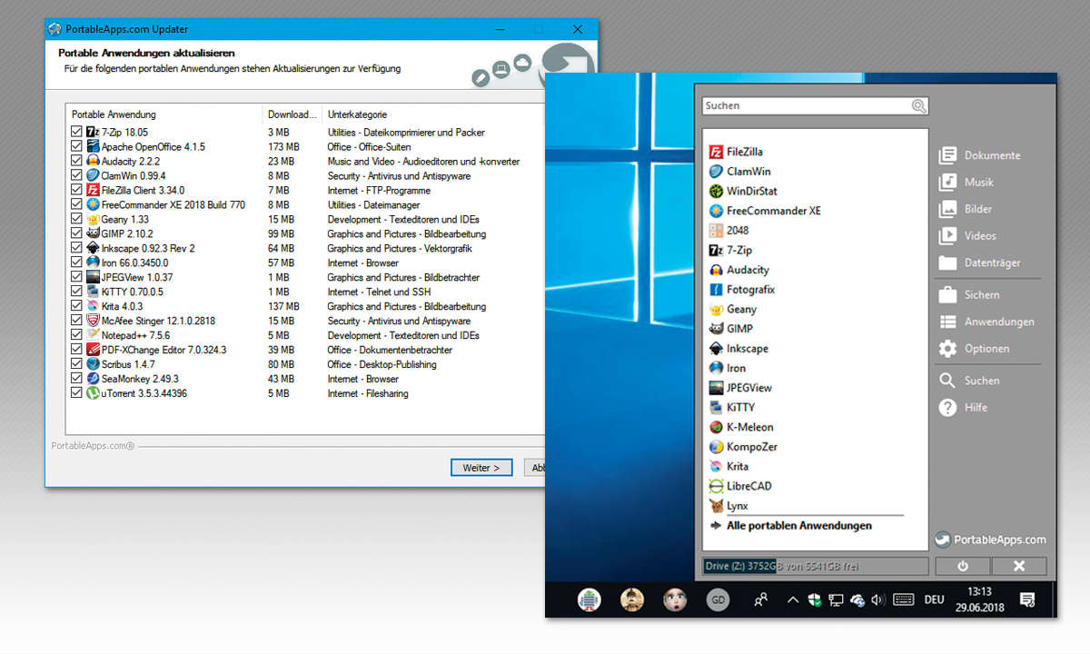The image size is (1090, 654).
Task: Click the magnifier icon in search box
Action: (x=919, y=106)
